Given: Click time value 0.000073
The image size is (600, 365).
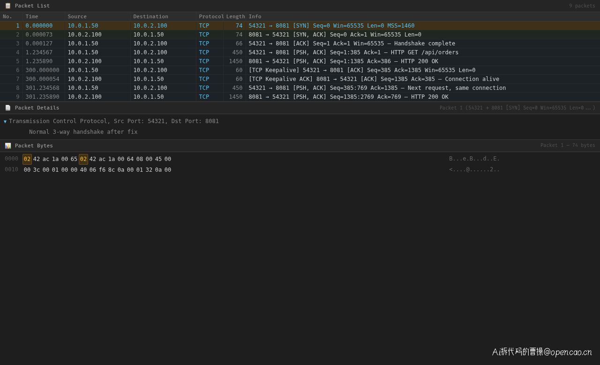Looking at the screenshot, I should (x=39, y=35).
